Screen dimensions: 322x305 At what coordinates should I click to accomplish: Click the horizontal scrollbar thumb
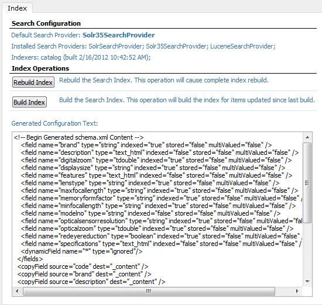[x=149, y=291]
